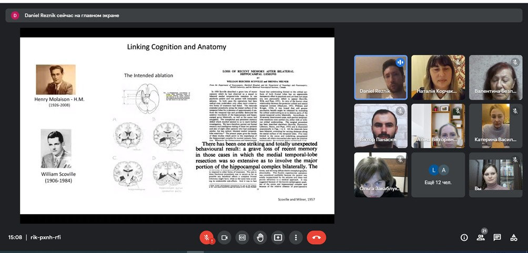Viewport: 528px width, 253px height.
Task: Select Катерина Васил's video tile
Action: coord(496,126)
